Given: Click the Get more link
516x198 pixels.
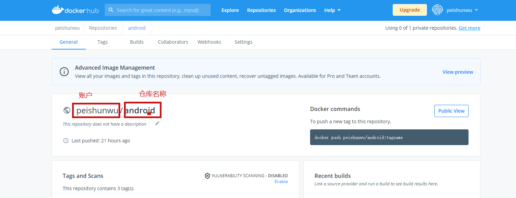Looking at the screenshot, I should coord(469,28).
